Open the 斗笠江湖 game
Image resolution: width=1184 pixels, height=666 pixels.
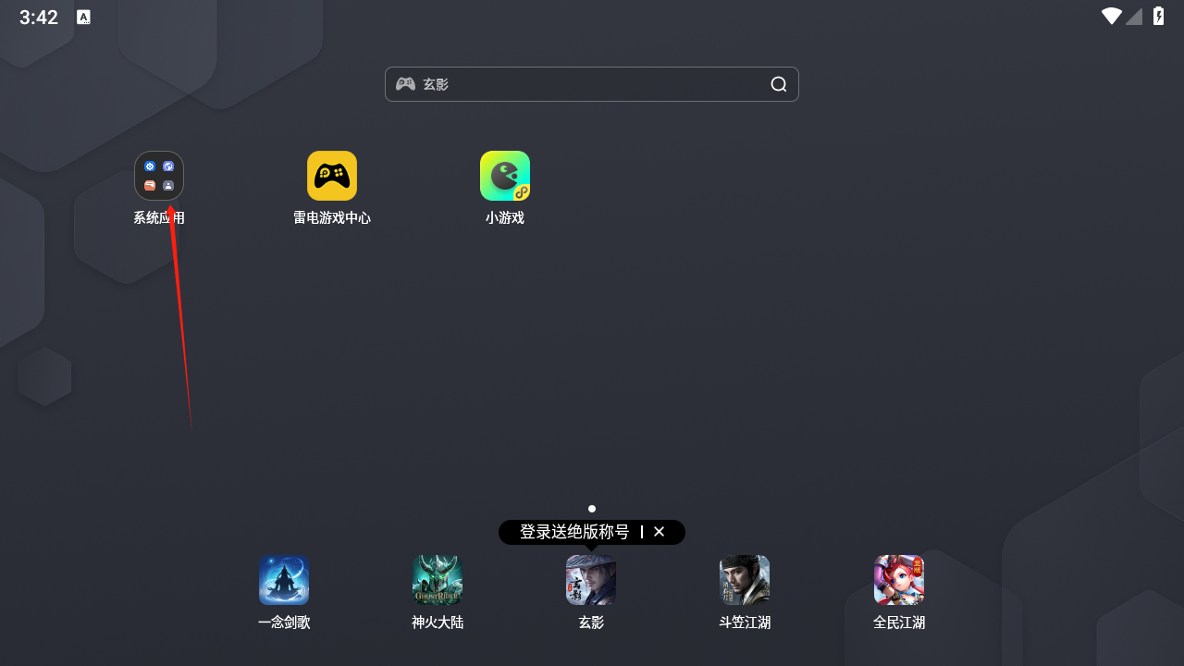coord(745,580)
